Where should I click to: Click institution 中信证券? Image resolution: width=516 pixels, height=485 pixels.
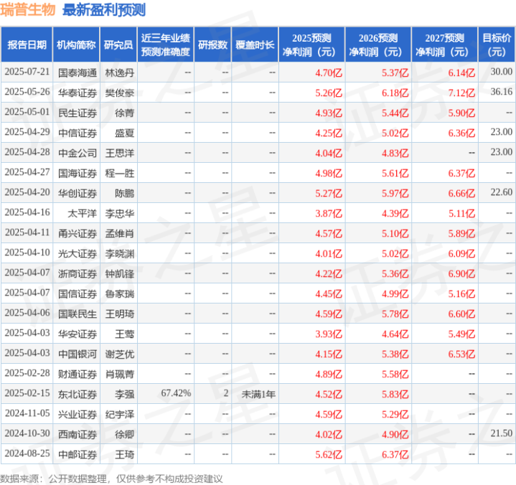coord(78,133)
